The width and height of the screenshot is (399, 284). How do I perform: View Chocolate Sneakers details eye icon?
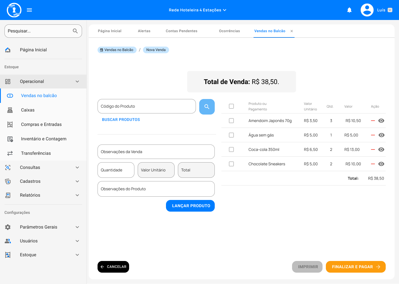click(x=381, y=164)
